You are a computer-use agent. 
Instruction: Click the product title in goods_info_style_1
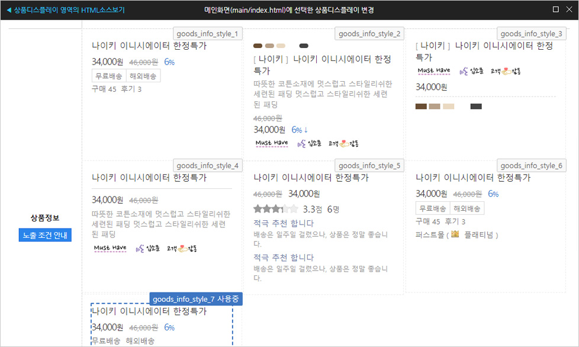[x=149, y=46]
